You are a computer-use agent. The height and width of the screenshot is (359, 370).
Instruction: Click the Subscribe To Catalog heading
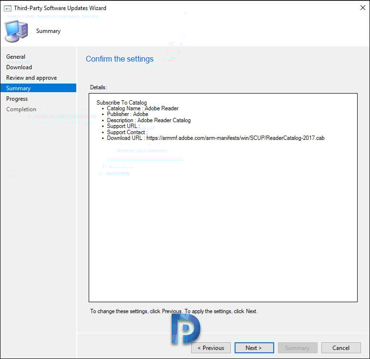(x=122, y=103)
